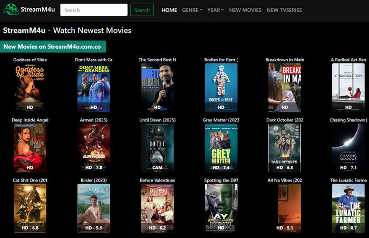Click the 'Grey Matter (2023' title text
The image size is (369, 238).
point(221,120)
